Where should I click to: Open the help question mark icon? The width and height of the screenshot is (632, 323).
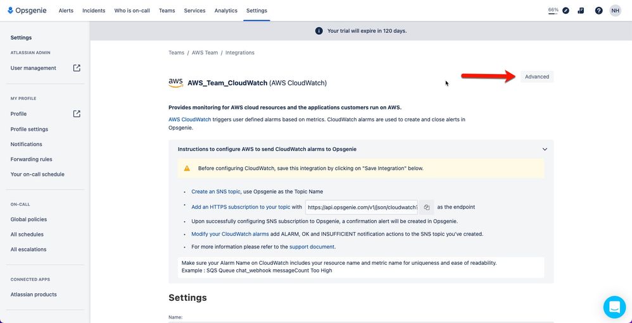(599, 11)
